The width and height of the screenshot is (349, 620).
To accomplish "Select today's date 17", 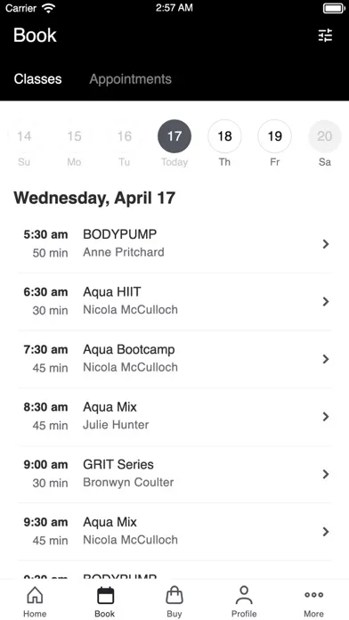I will coord(174,136).
